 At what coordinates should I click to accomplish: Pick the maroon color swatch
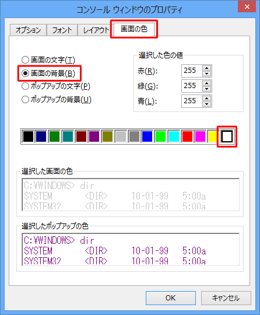pyautogui.click(x=81, y=136)
